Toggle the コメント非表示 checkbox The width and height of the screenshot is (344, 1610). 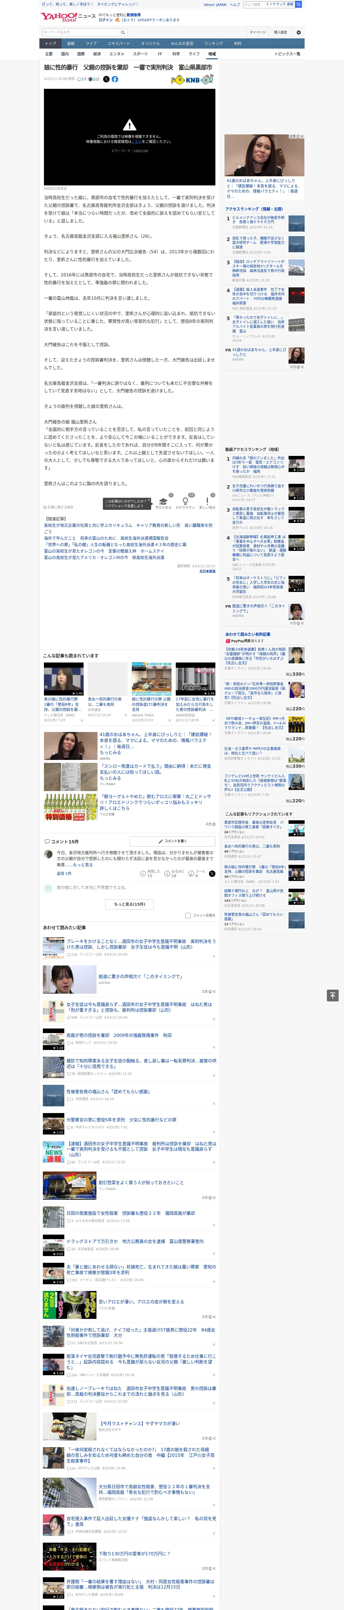(x=188, y=915)
